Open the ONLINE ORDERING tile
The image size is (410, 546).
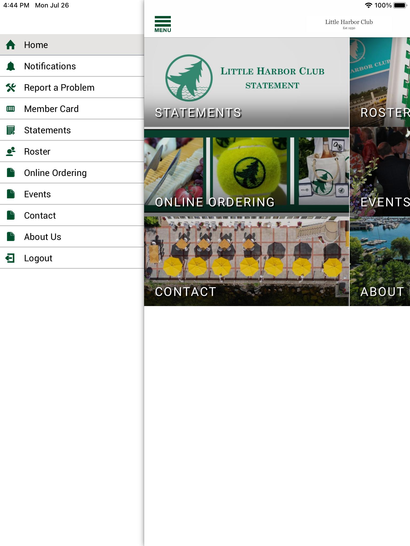pos(247,172)
